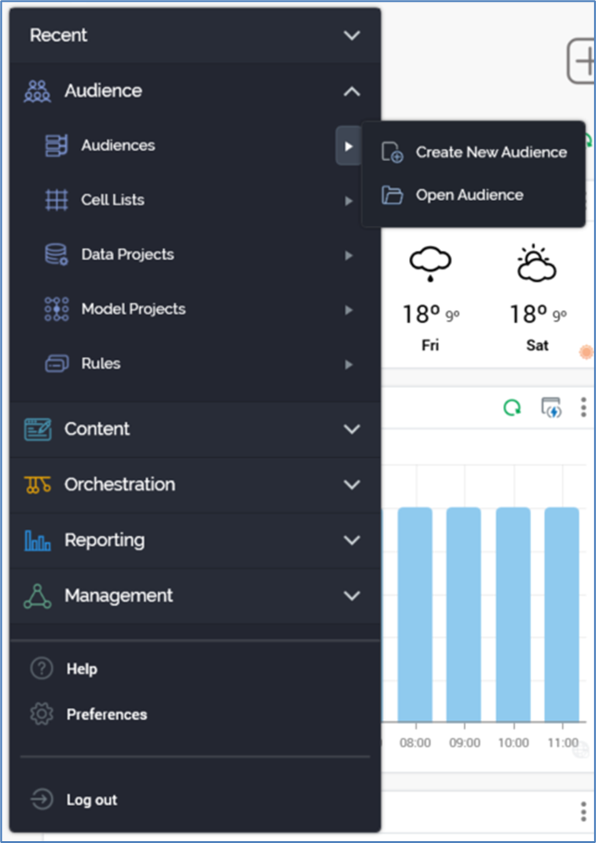Expand the Orchestration menu section
Screen dimensions: 596x843
pyautogui.click(x=352, y=485)
